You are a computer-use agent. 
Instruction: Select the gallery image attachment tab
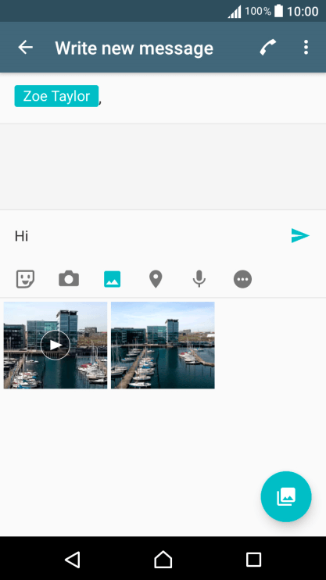[x=112, y=279]
